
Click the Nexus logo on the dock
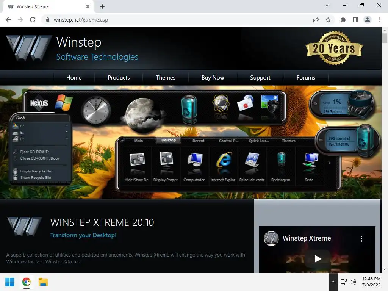tap(39, 103)
